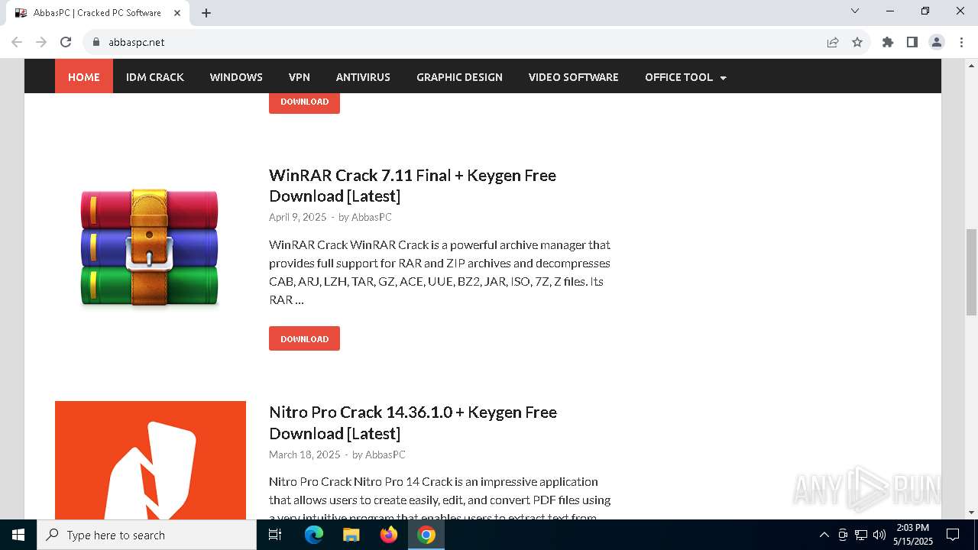Click the share page icon in address bar
978x550 pixels.
point(833,42)
